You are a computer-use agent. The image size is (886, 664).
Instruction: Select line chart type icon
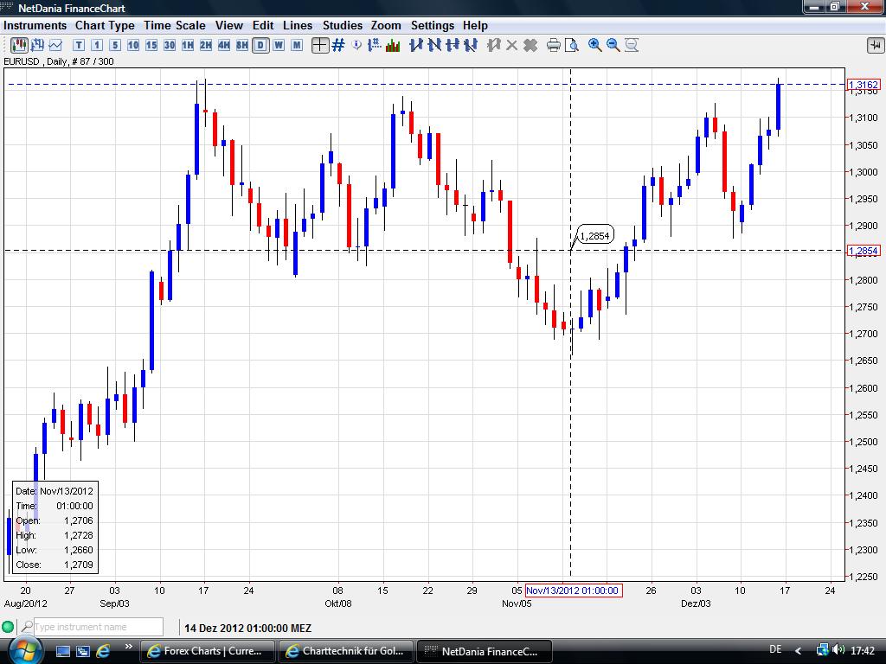(55, 45)
